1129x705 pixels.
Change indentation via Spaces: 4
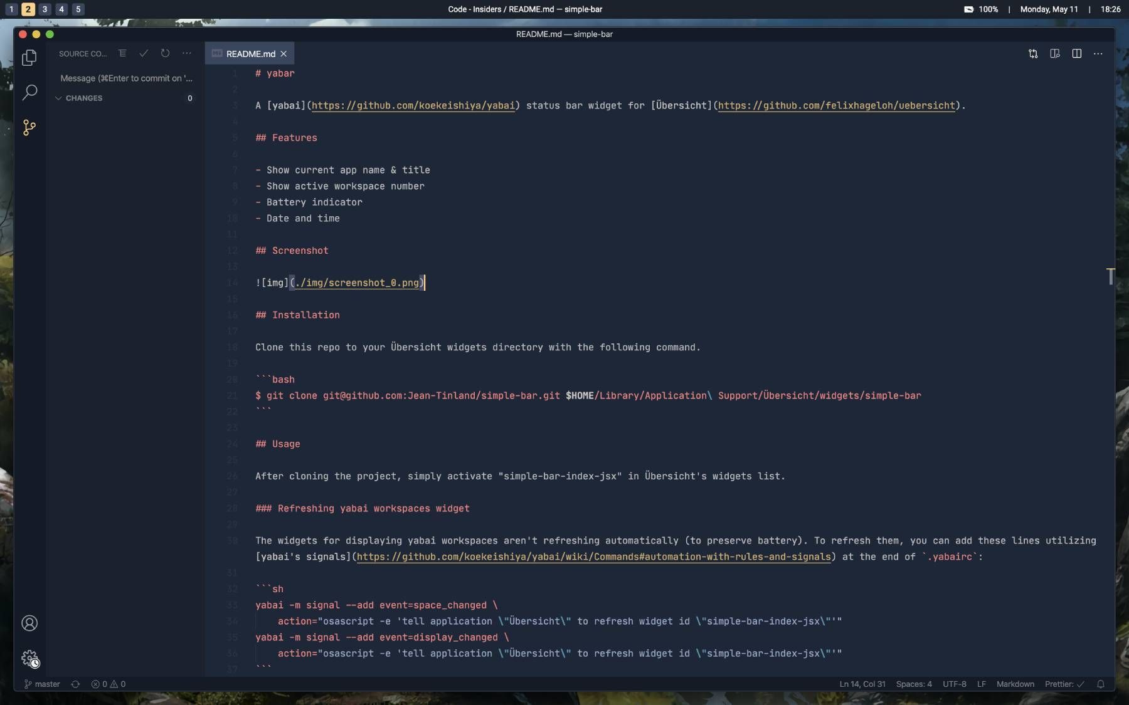click(914, 684)
